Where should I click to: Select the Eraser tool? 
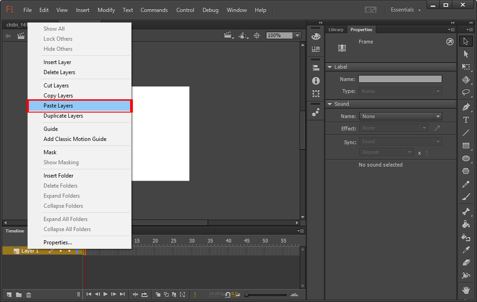pos(466,263)
